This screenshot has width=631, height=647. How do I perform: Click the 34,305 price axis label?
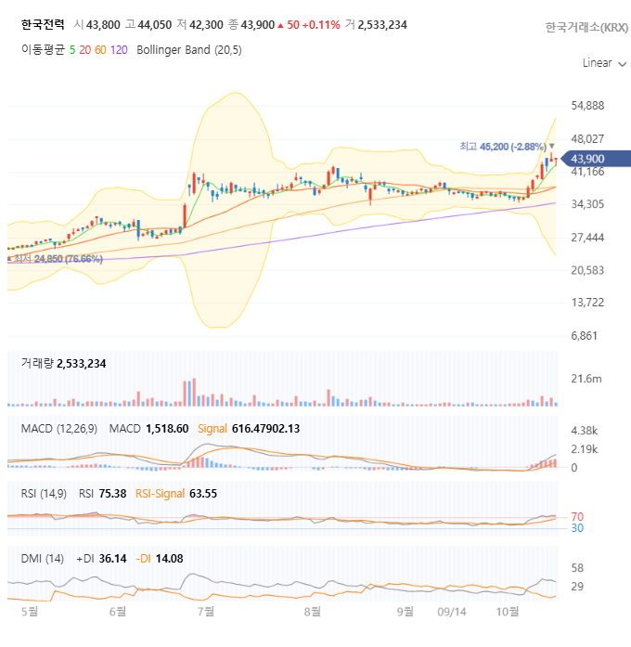click(x=587, y=204)
